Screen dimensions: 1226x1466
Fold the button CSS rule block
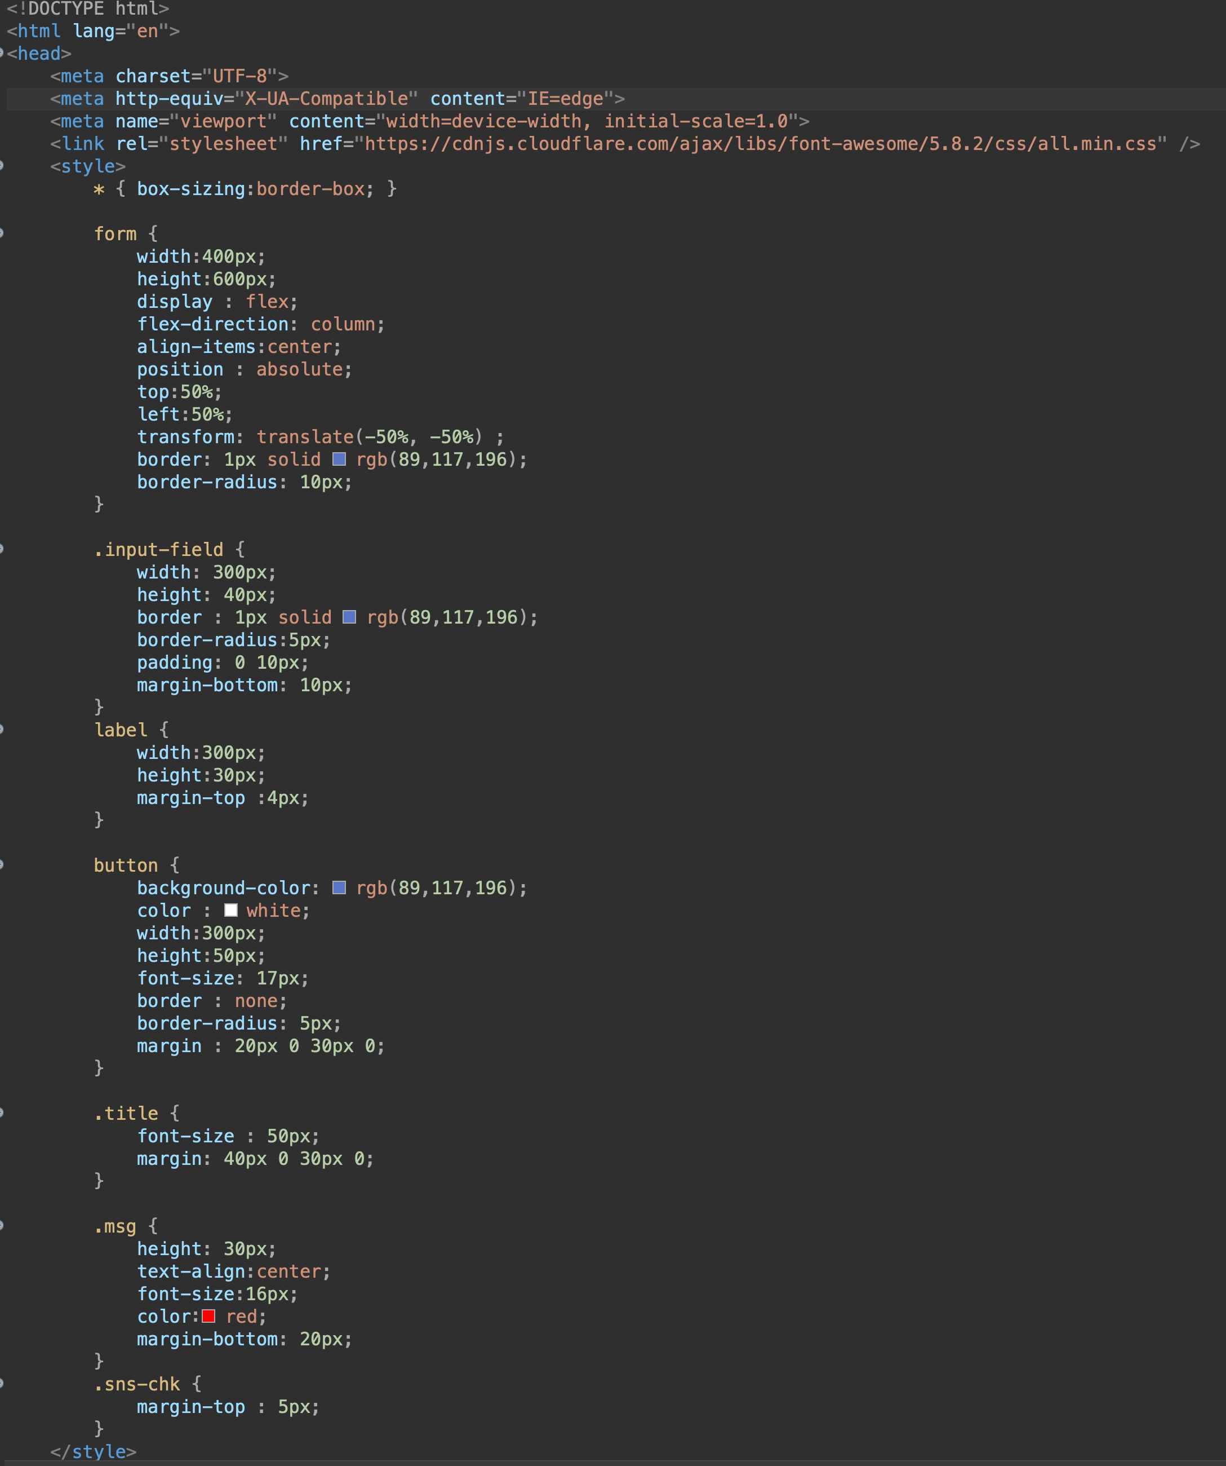coord(2,865)
